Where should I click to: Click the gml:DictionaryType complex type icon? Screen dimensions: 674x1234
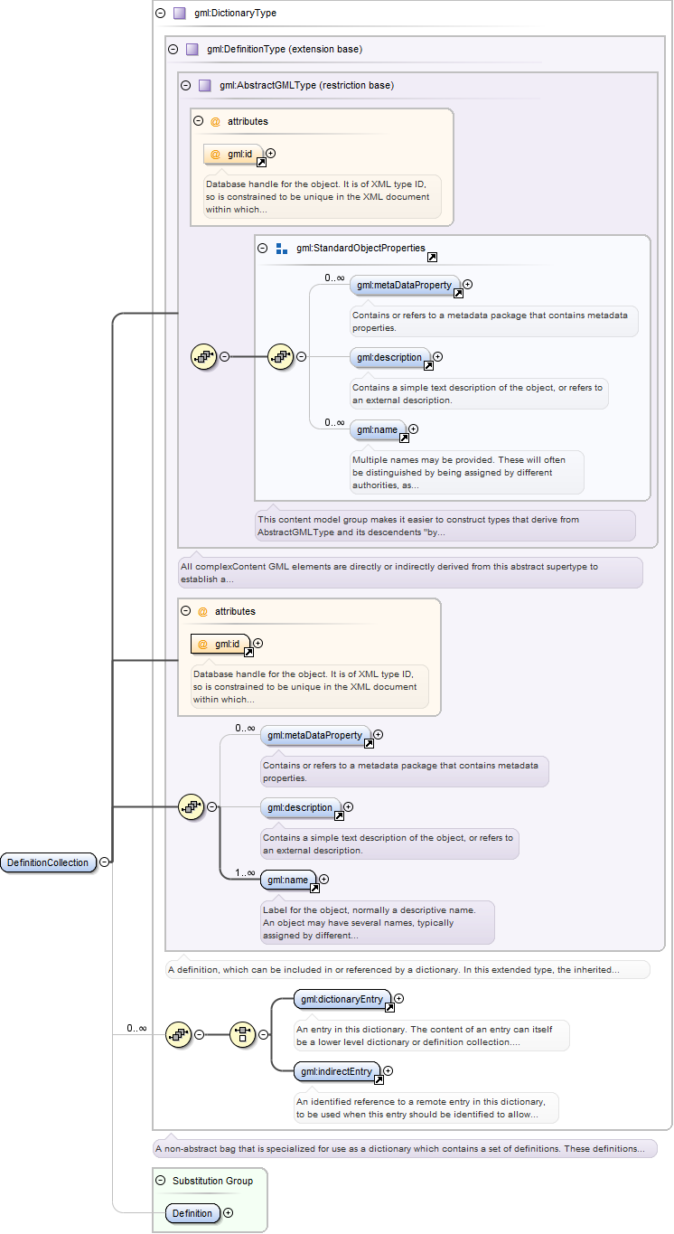pos(179,14)
